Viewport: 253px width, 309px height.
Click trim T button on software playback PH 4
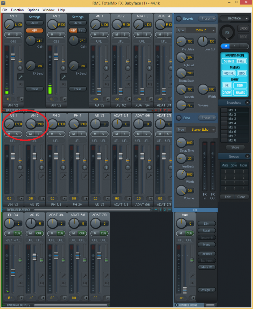(x=85, y=167)
